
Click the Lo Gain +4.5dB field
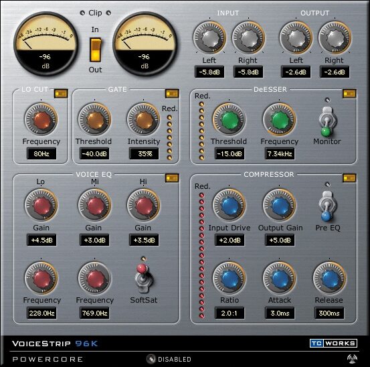click(41, 240)
